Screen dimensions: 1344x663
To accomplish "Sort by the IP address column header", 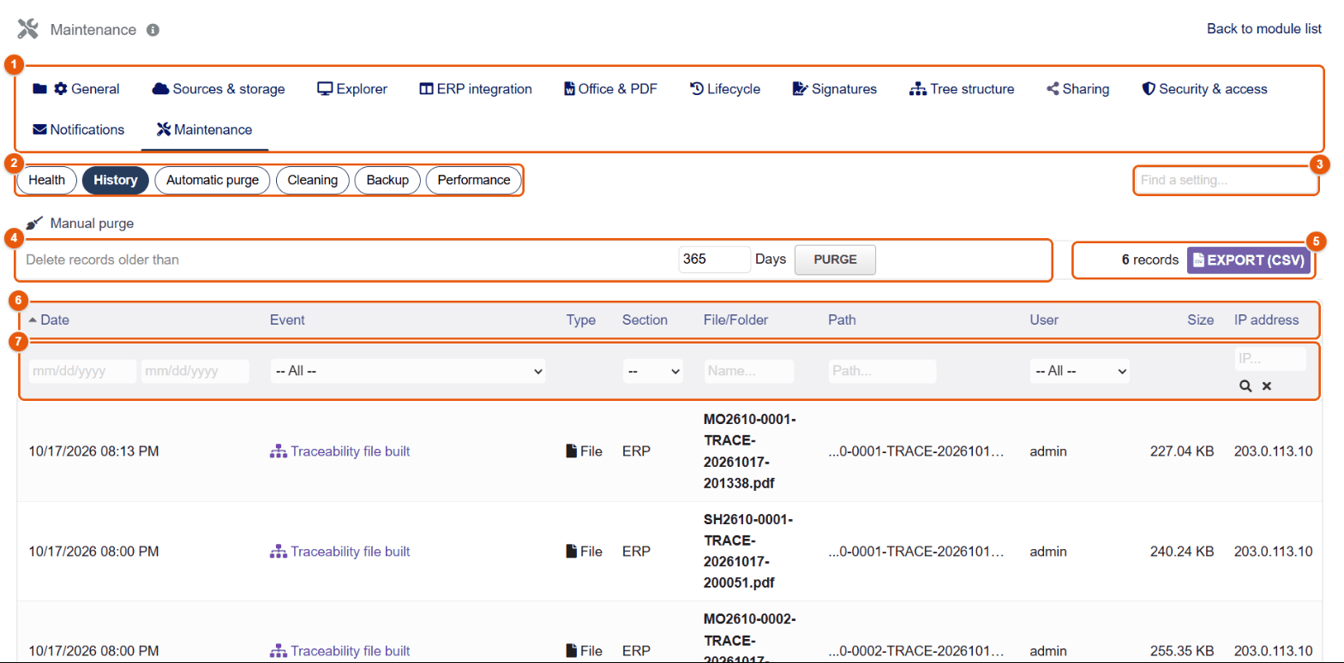I will pyautogui.click(x=1266, y=320).
